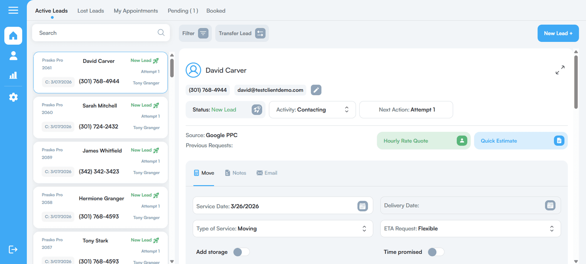Switch to the Lost Leads tab

coord(91,10)
